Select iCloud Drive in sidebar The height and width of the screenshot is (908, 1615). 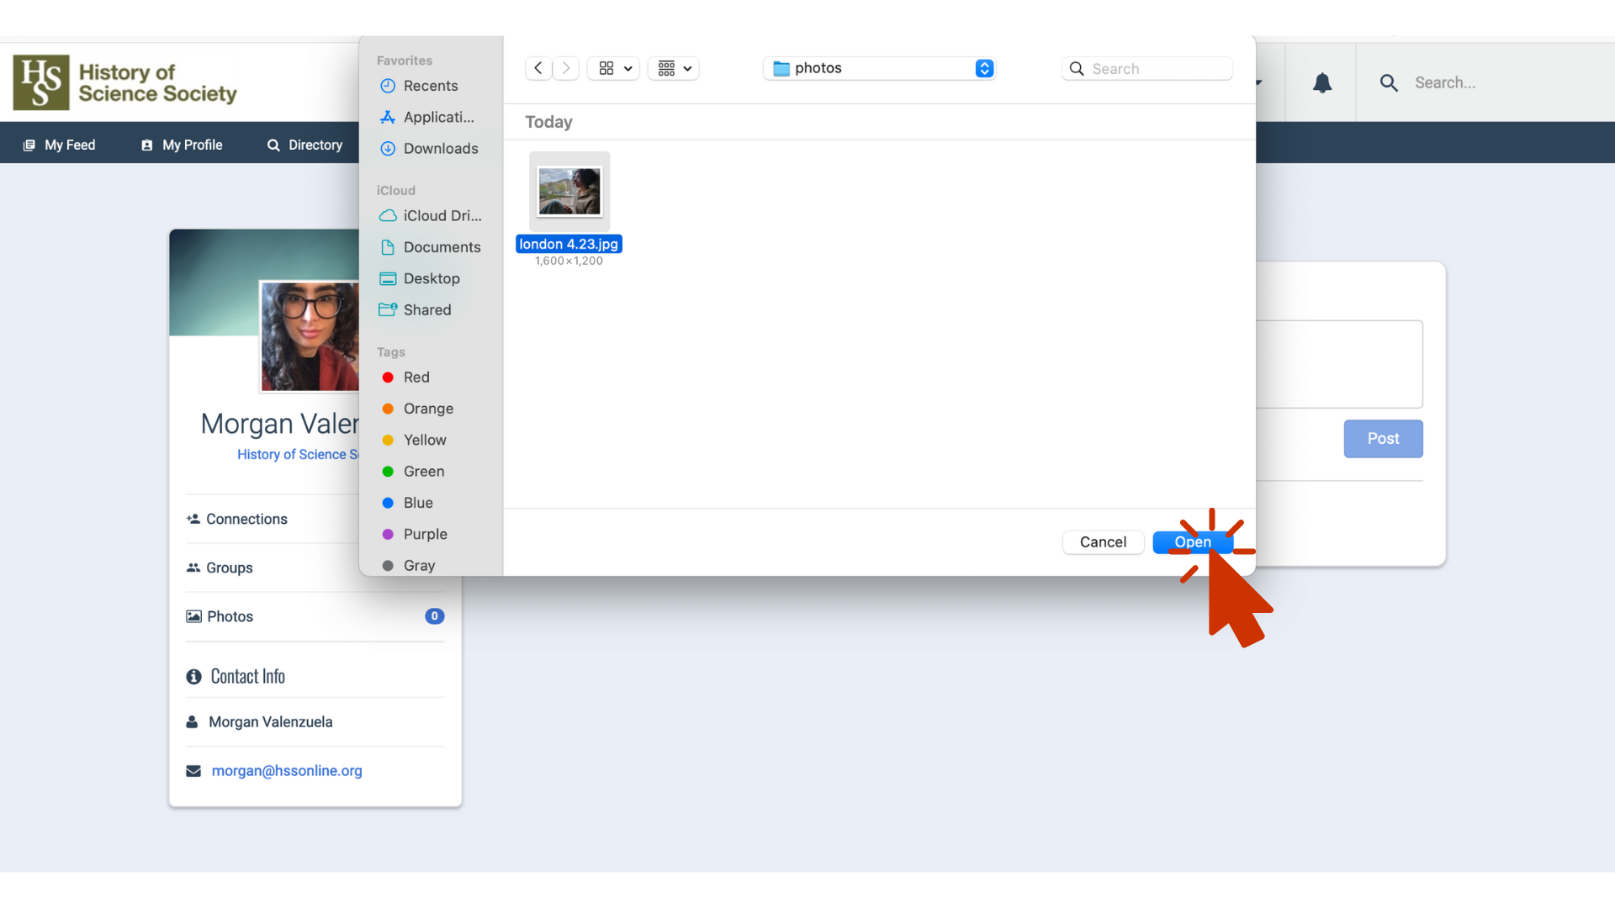(x=442, y=216)
